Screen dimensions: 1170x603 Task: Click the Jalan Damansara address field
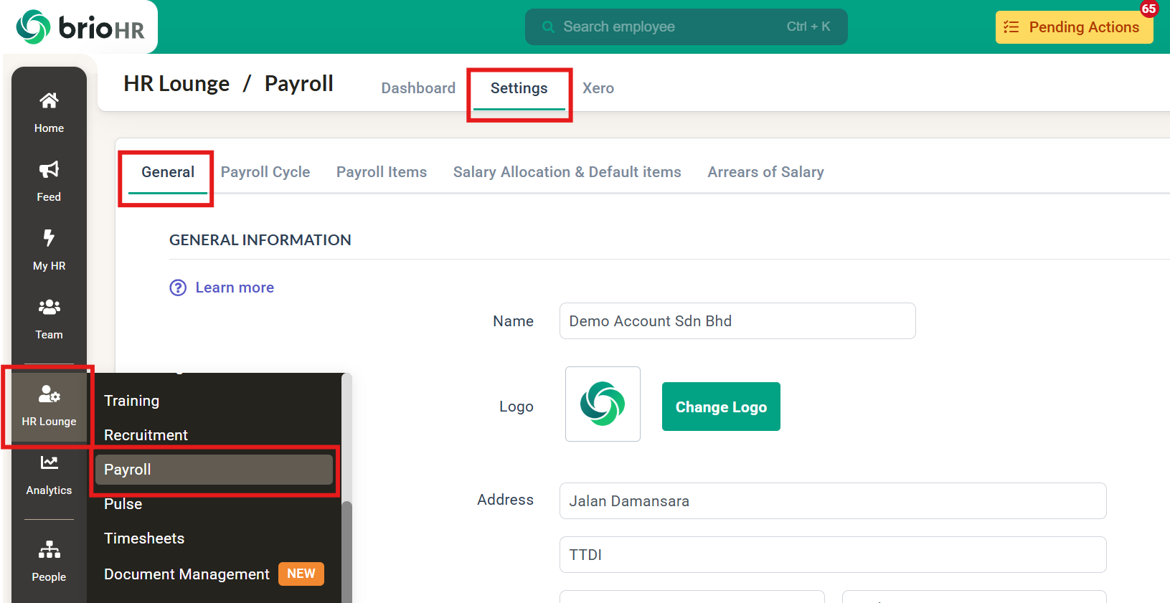pyautogui.click(x=833, y=501)
